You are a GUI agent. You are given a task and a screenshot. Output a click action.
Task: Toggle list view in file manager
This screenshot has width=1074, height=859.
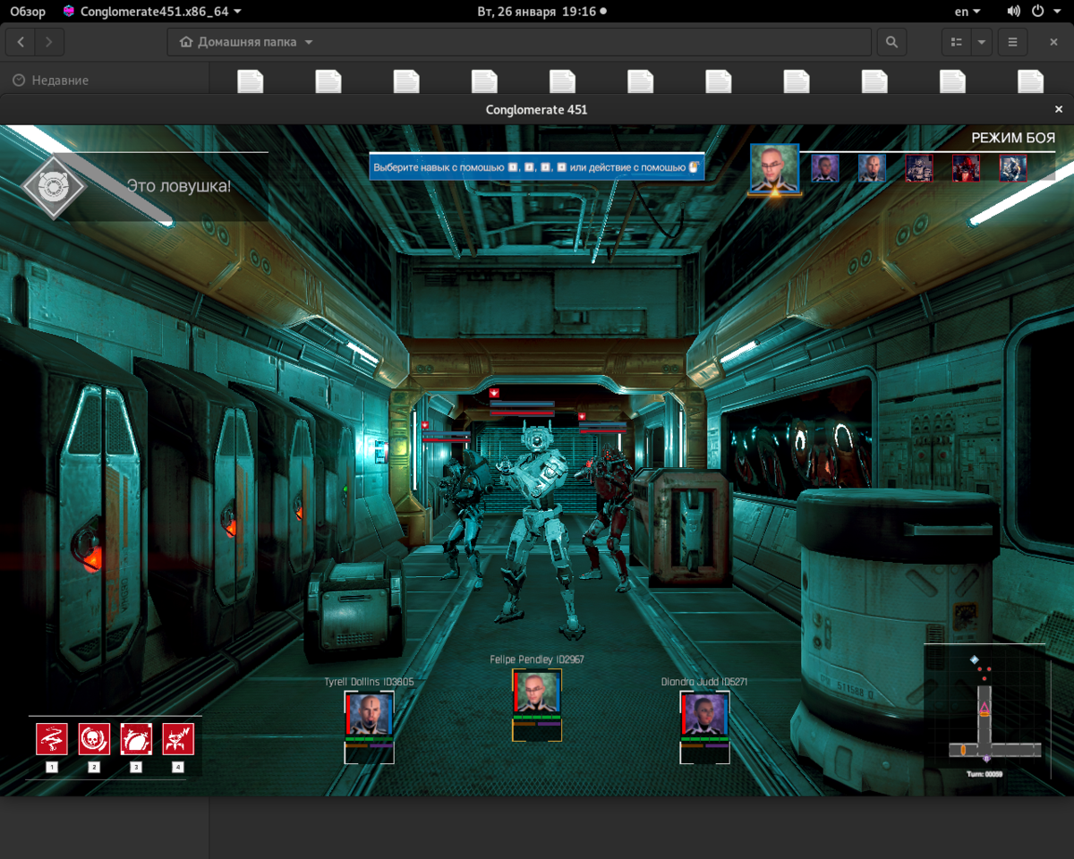pyautogui.click(x=957, y=42)
